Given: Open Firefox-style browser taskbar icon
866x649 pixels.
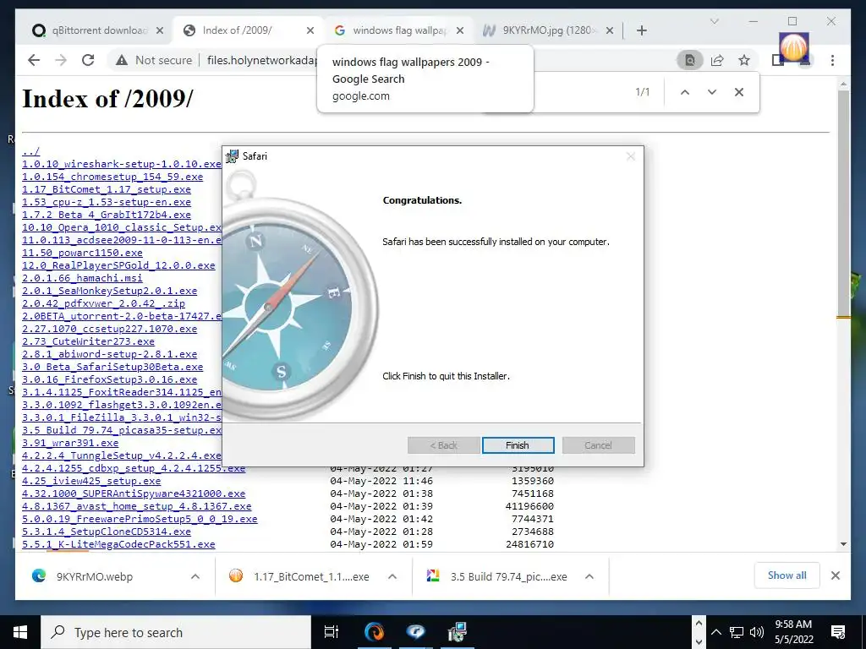Looking at the screenshot, I should pos(374,632).
